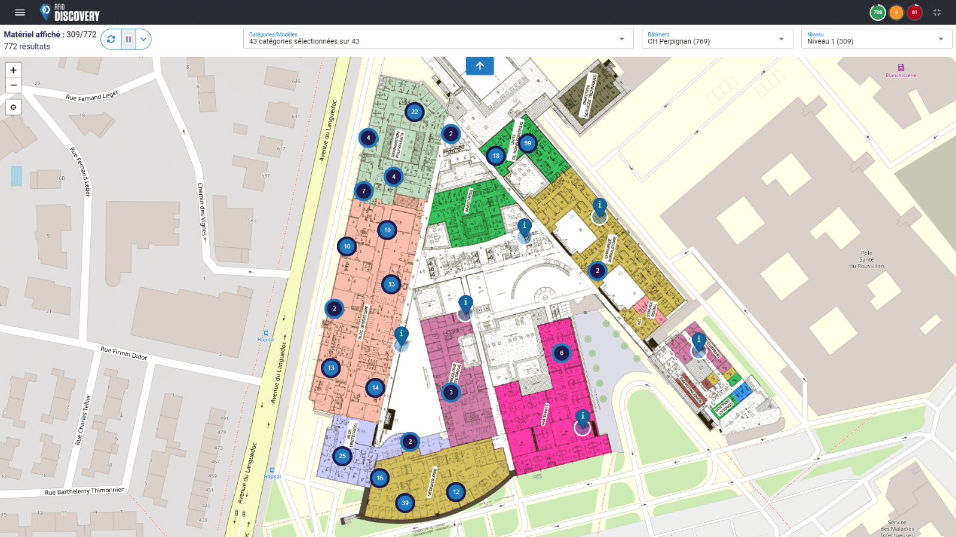The width and height of the screenshot is (956, 537).
Task: Change the Niveau 1 level selector
Action: click(x=876, y=39)
